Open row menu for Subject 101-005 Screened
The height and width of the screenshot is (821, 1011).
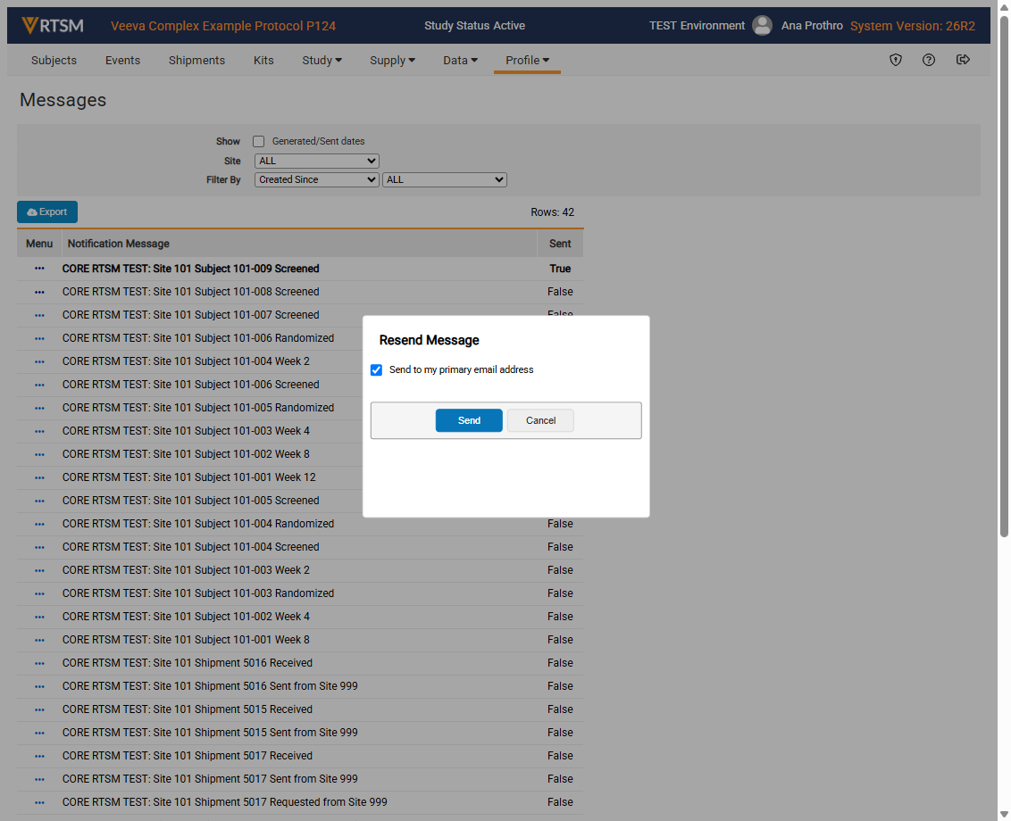(x=39, y=501)
